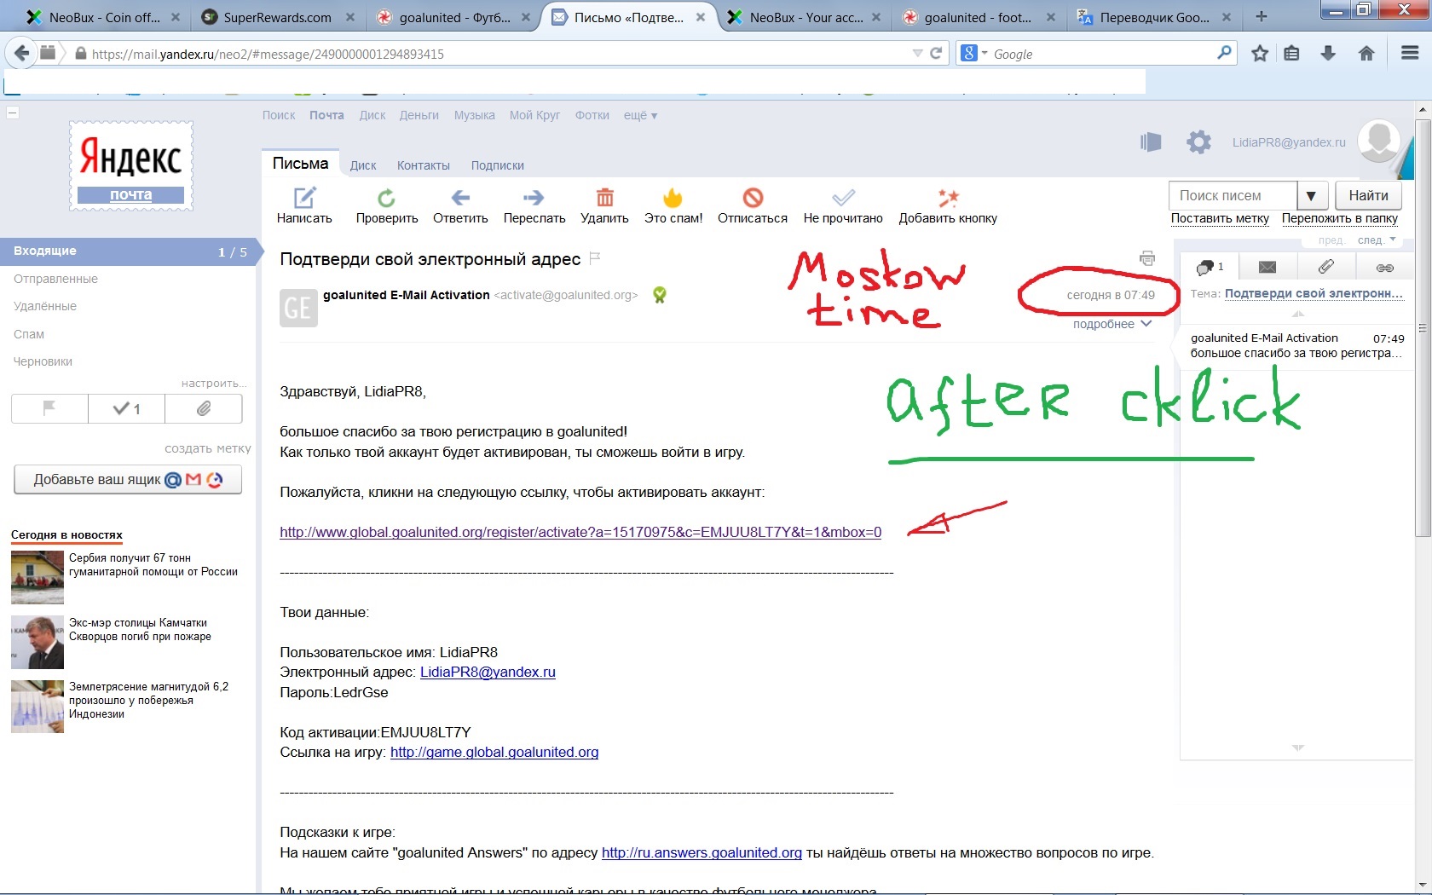Screen dimensions: 1432x895
Task: Click the browser reload button
Action: (x=936, y=54)
